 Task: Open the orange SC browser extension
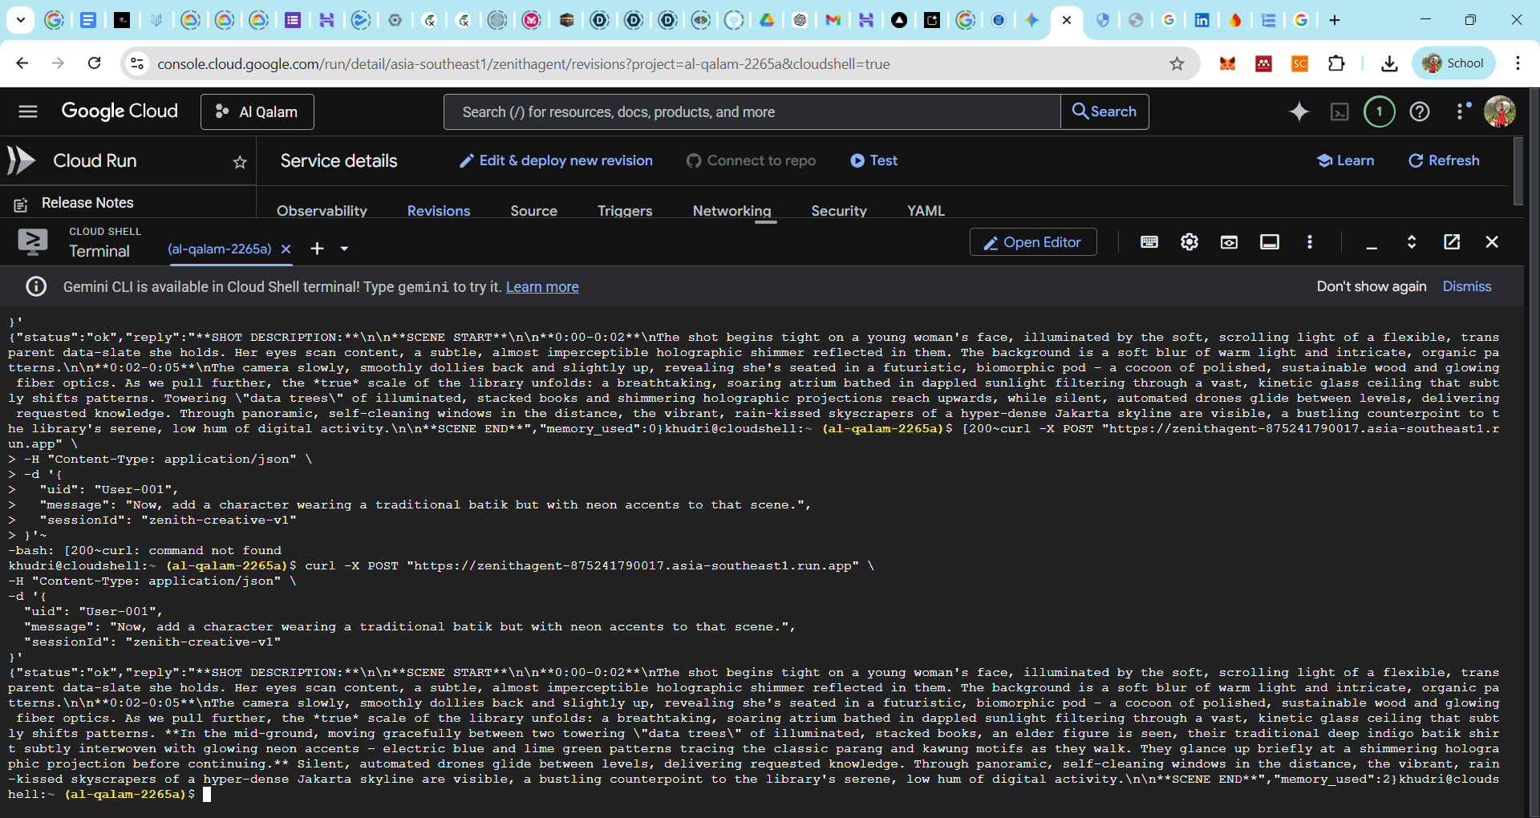click(x=1299, y=63)
